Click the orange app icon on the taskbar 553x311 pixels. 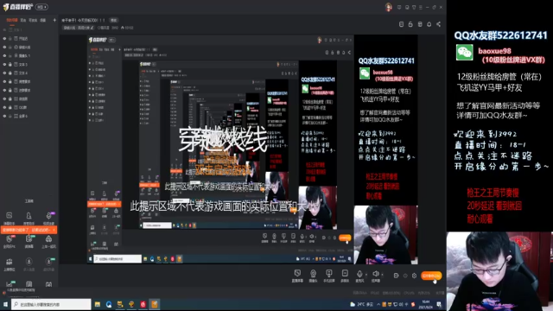point(155,304)
